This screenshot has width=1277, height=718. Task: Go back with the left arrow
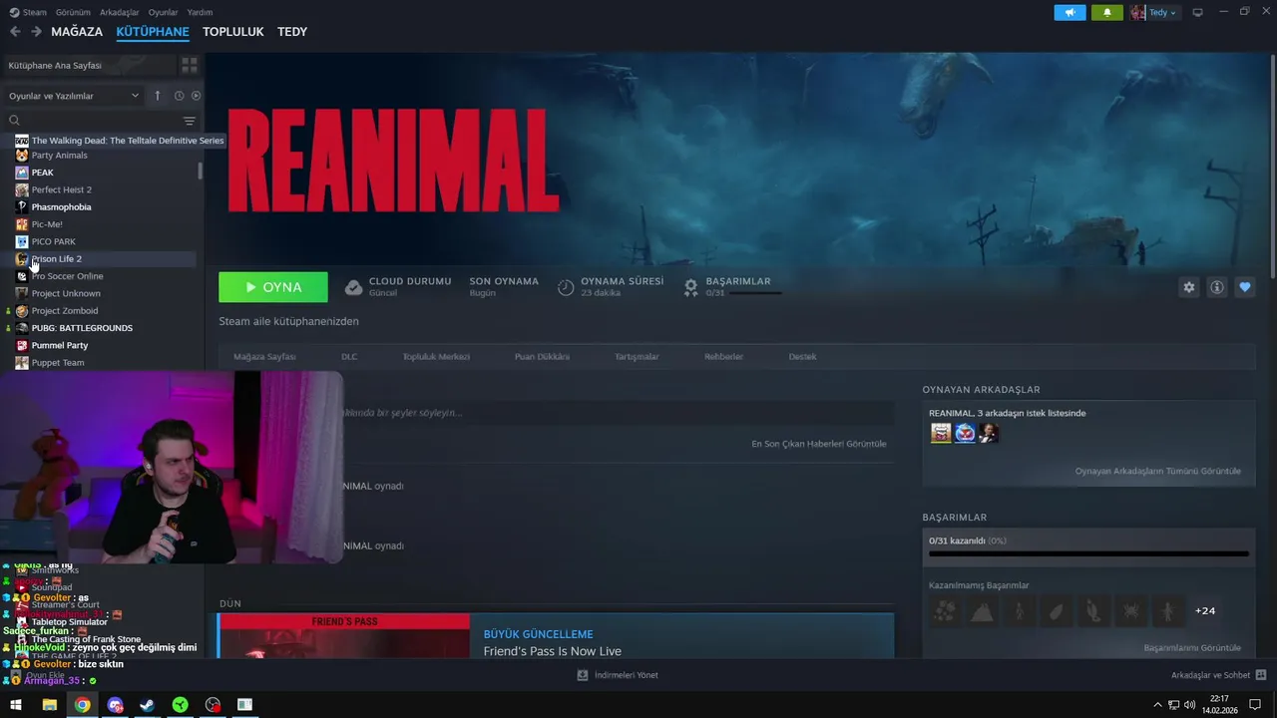(x=15, y=32)
